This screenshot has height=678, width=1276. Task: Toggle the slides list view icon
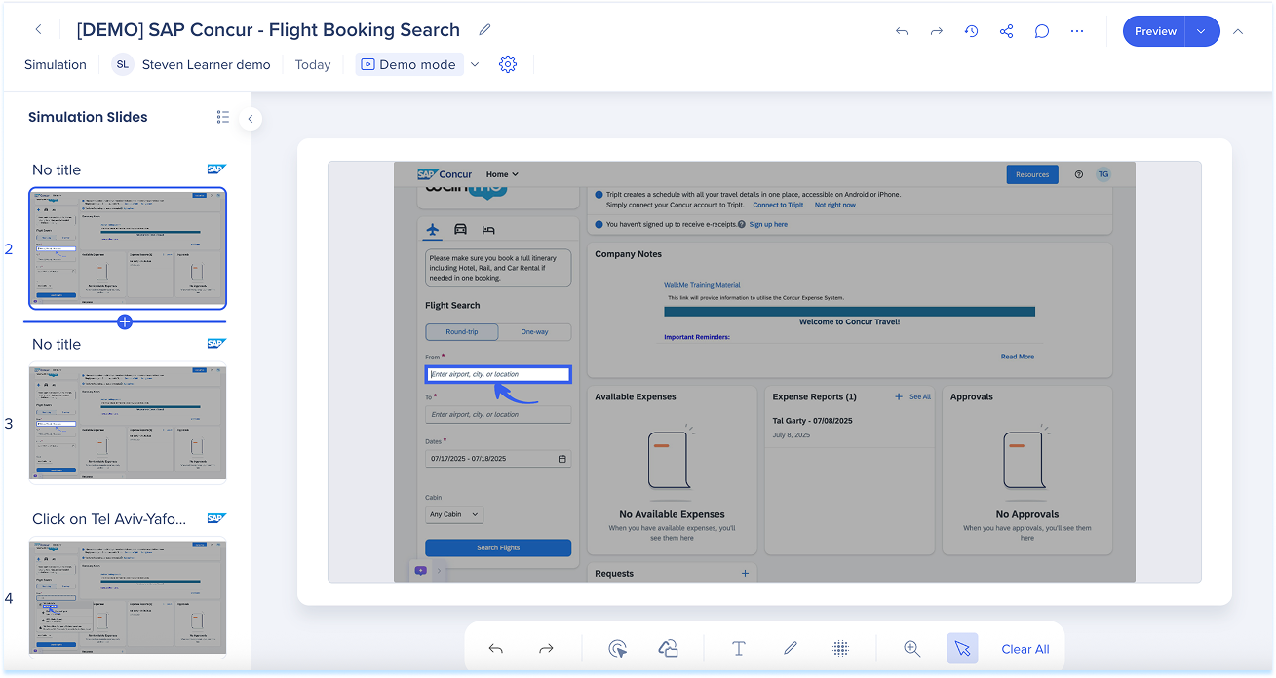pos(223,117)
